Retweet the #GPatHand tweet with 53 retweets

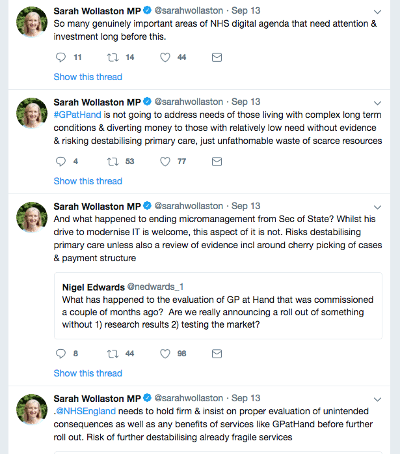click(113, 162)
